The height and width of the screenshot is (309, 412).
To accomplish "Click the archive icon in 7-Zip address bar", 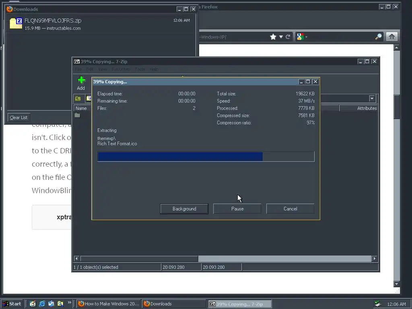I will (89, 99).
